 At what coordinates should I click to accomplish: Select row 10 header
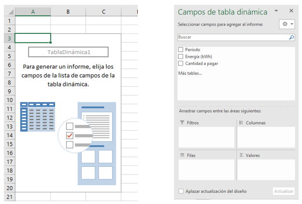point(9,100)
